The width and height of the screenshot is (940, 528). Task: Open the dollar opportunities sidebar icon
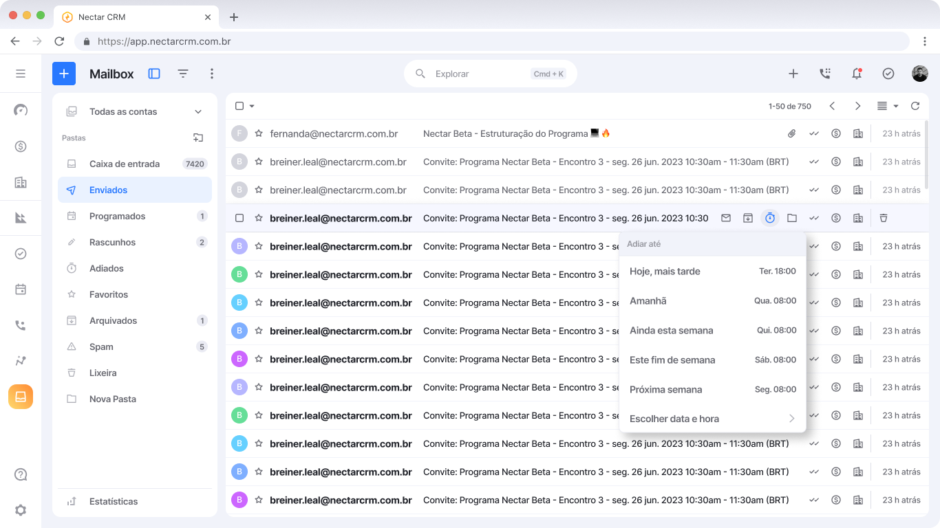(21, 146)
